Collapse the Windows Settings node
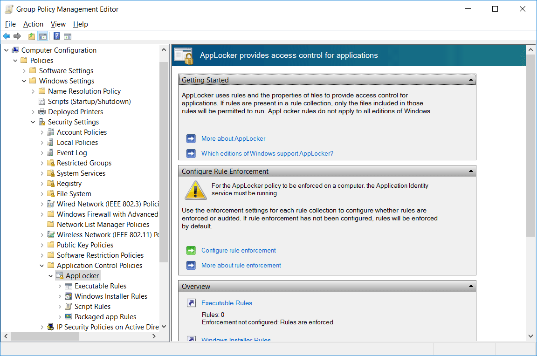This screenshot has width=537, height=356. click(24, 81)
